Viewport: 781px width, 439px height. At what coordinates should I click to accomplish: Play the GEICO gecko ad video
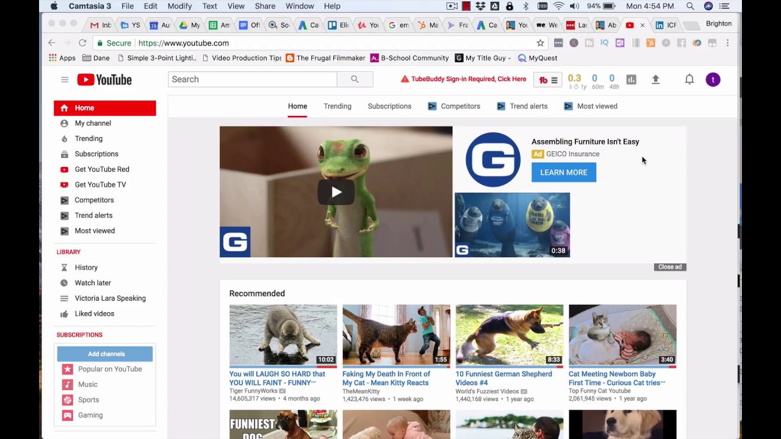point(336,192)
